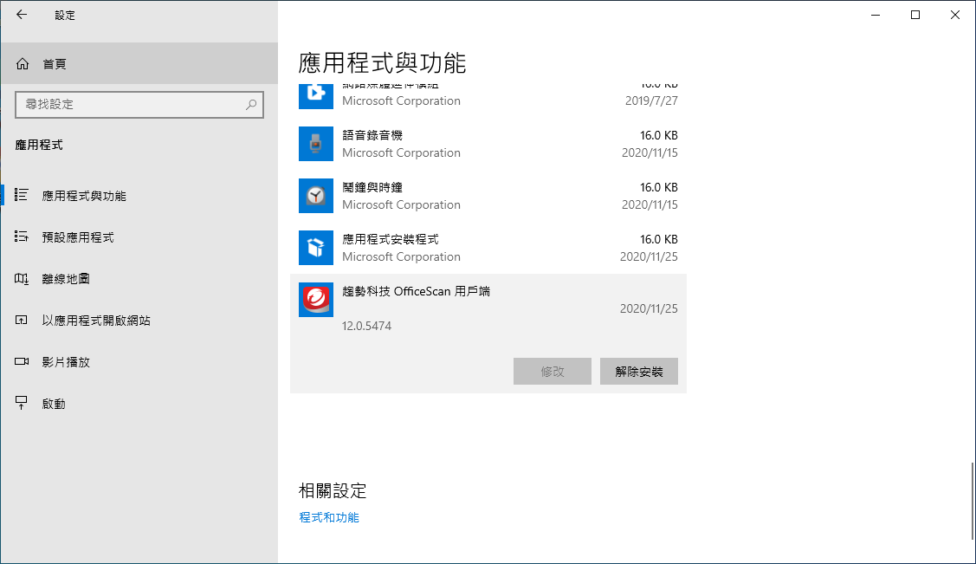Open 預設應用程式 section
Screen dimensions: 976x564
(x=139, y=237)
